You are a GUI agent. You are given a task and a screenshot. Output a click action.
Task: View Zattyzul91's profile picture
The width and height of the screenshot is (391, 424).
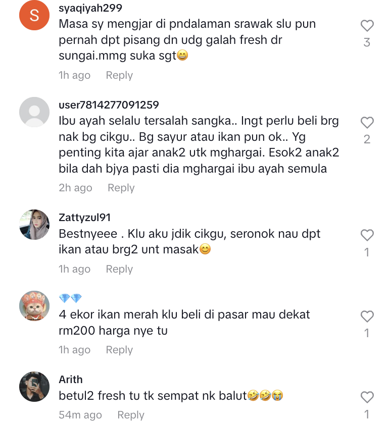pos(34,225)
